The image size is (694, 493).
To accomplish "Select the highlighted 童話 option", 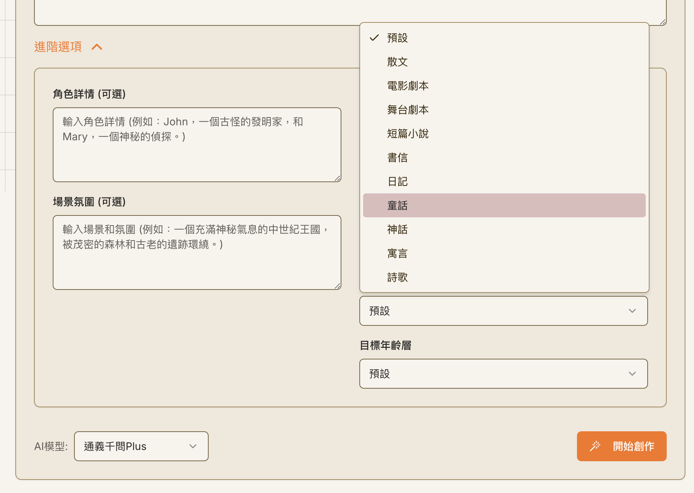I will pos(504,205).
